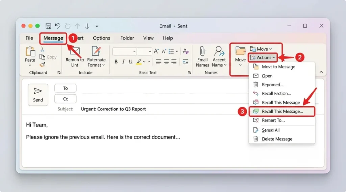Decrease font size
The width and height of the screenshot is (346, 192).
click(x=164, y=51)
